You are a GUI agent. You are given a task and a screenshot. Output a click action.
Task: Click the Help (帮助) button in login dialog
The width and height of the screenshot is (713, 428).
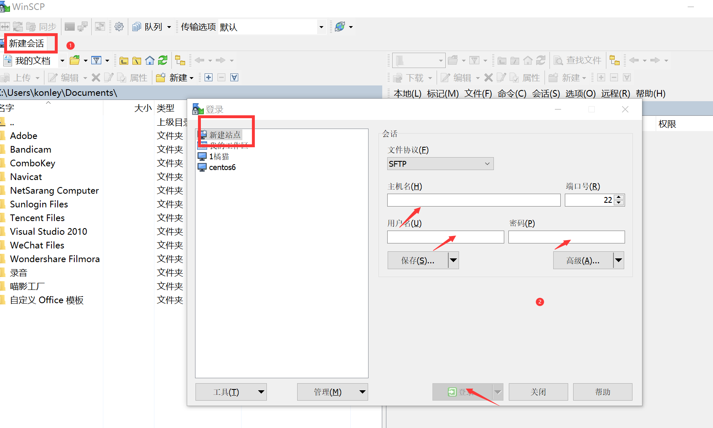pos(603,392)
